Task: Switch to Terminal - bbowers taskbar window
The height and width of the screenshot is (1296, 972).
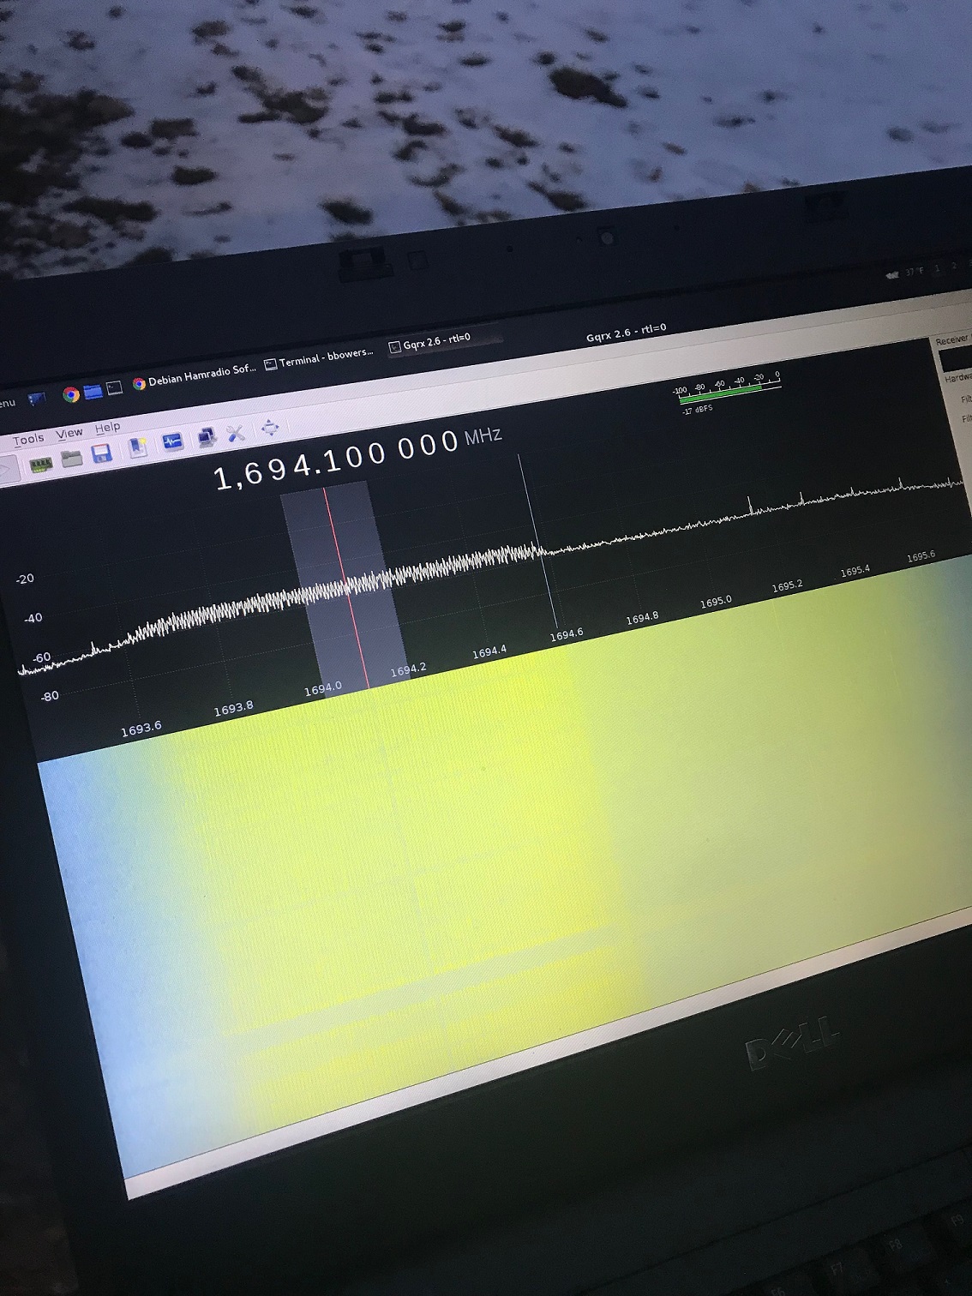Action: tap(319, 358)
